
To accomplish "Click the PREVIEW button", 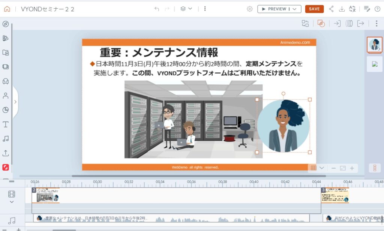I will [275, 9].
